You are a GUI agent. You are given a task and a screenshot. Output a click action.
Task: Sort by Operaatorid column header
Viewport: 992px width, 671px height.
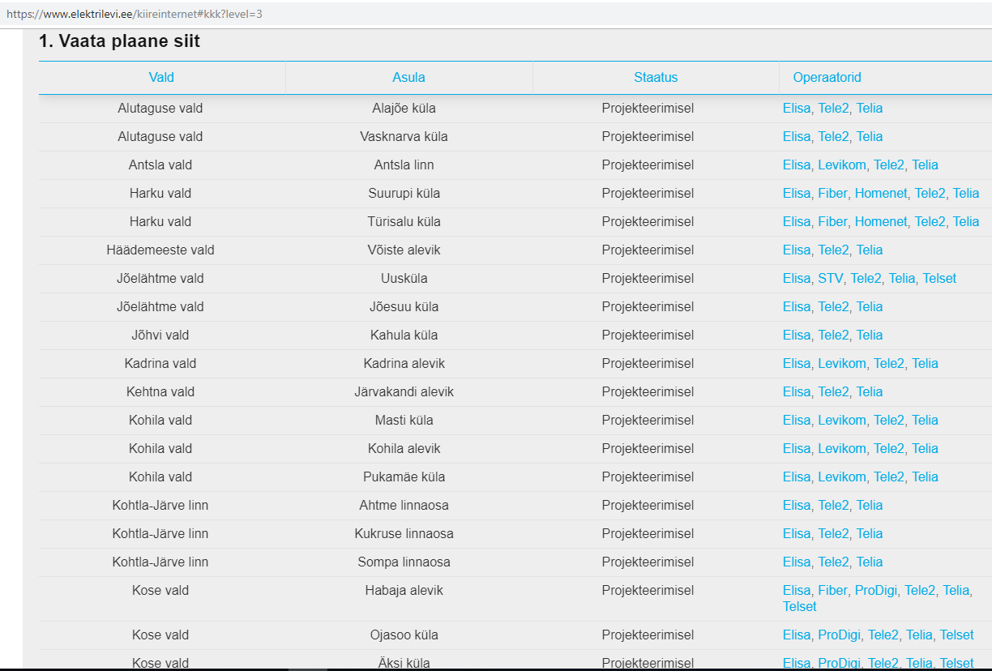click(x=827, y=78)
